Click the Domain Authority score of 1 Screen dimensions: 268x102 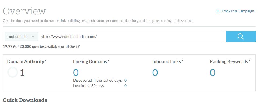coord(22,72)
